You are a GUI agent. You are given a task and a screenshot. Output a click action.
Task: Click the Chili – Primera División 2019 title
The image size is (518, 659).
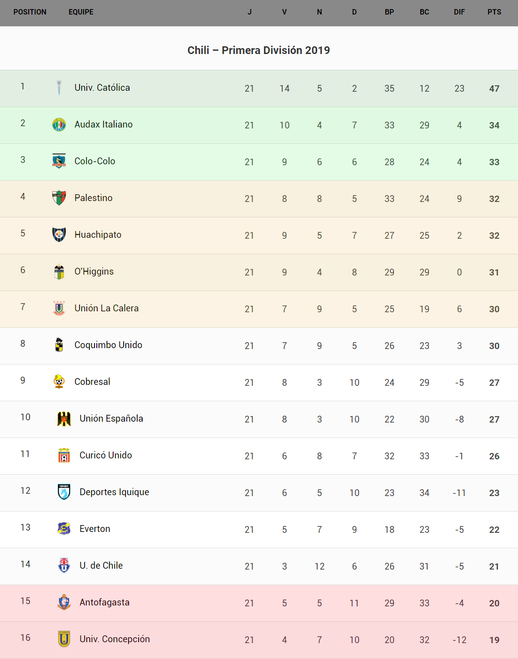259,50
